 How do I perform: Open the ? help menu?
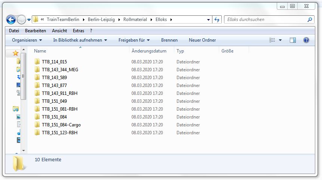tap(91, 31)
